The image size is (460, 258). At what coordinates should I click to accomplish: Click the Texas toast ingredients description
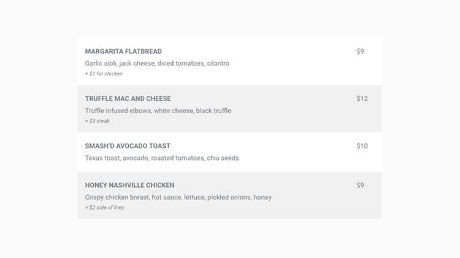(162, 158)
